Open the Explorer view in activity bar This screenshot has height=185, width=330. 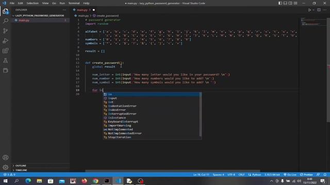tap(6, 11)
